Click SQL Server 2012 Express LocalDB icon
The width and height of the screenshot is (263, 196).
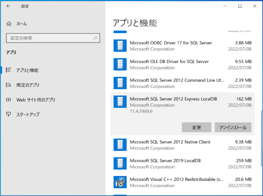(x=120, y=101)
